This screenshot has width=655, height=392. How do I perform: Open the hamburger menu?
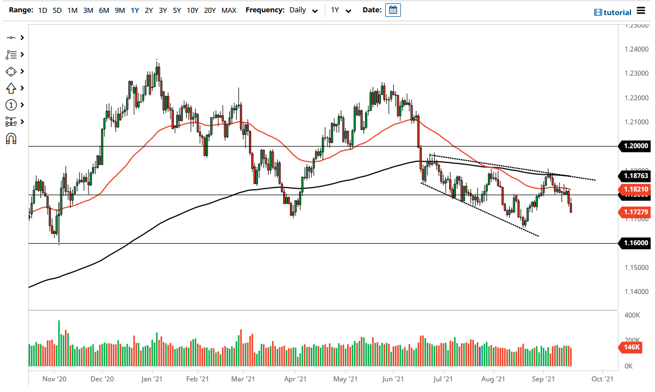[x=641, y=11]
